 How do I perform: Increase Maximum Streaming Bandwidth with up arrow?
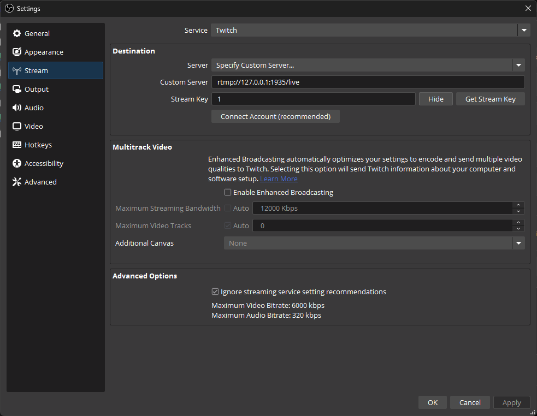click(x=518, y=205)
